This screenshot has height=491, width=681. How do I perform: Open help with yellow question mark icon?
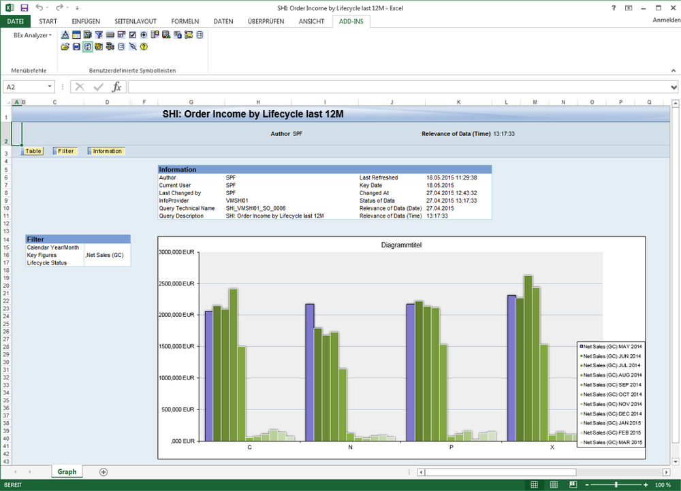pyautogui.click(x=144, y=47)
